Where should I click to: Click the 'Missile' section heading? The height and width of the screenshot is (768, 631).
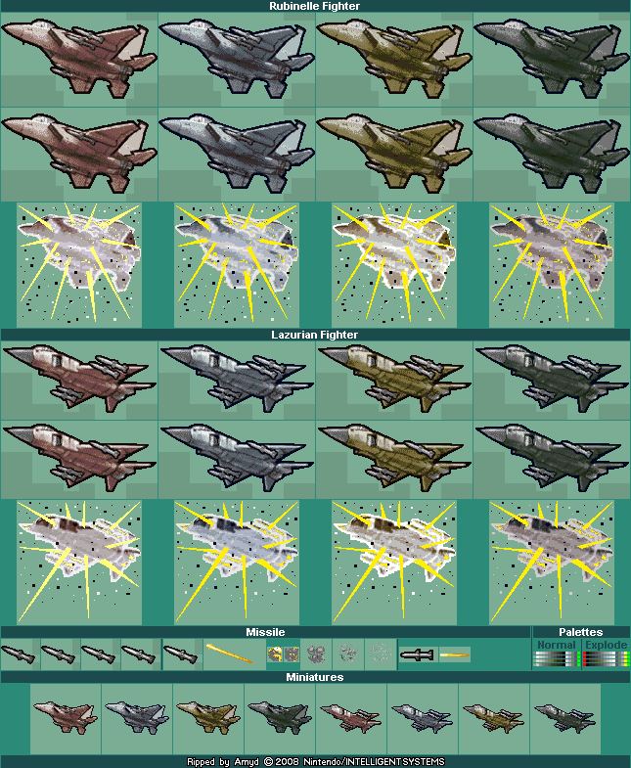click(x=265, y=632)
